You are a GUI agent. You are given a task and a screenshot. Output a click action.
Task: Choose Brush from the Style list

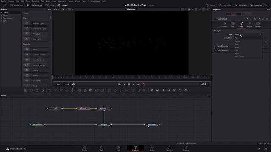248,47
